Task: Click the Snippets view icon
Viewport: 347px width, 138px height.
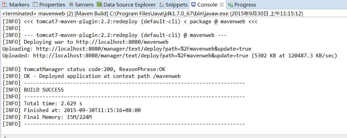Action: pos(162,4)
